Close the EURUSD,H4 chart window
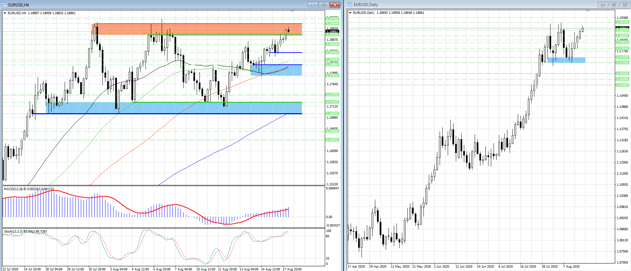631x271 pixels. click(335, 5)
